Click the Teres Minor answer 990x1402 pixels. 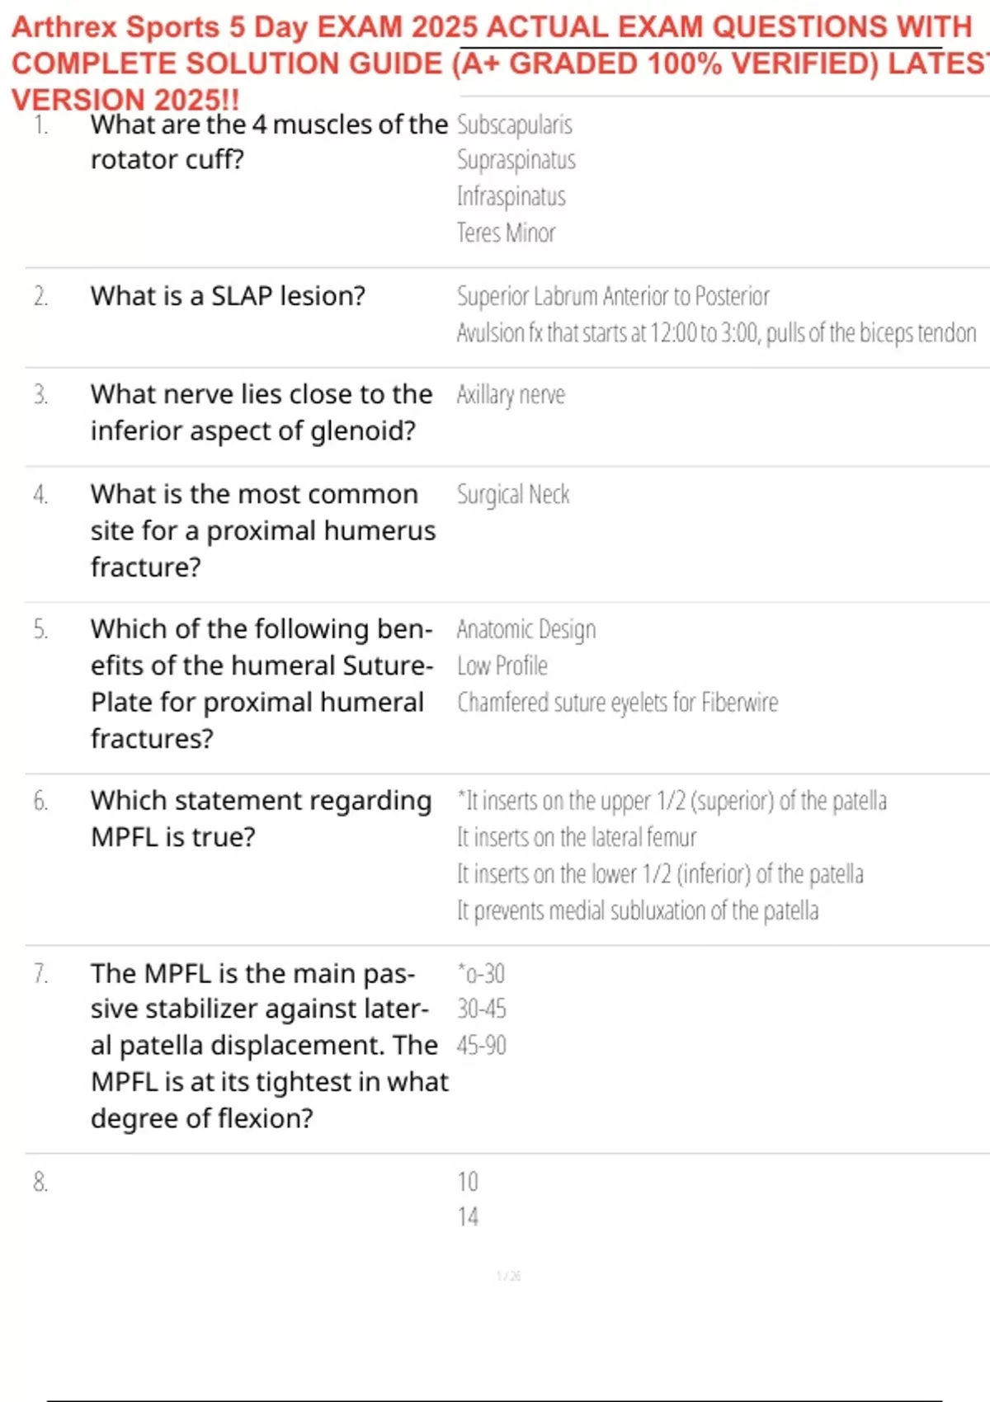(x=507, y=233)
